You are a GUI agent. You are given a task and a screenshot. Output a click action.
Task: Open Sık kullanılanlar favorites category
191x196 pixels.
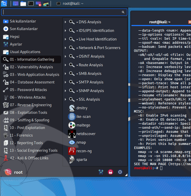pos(31,21)
